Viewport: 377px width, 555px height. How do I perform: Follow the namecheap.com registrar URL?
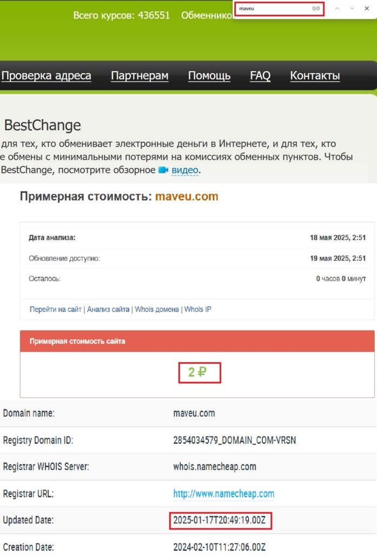pyautogui.click(x=223, y=494)
